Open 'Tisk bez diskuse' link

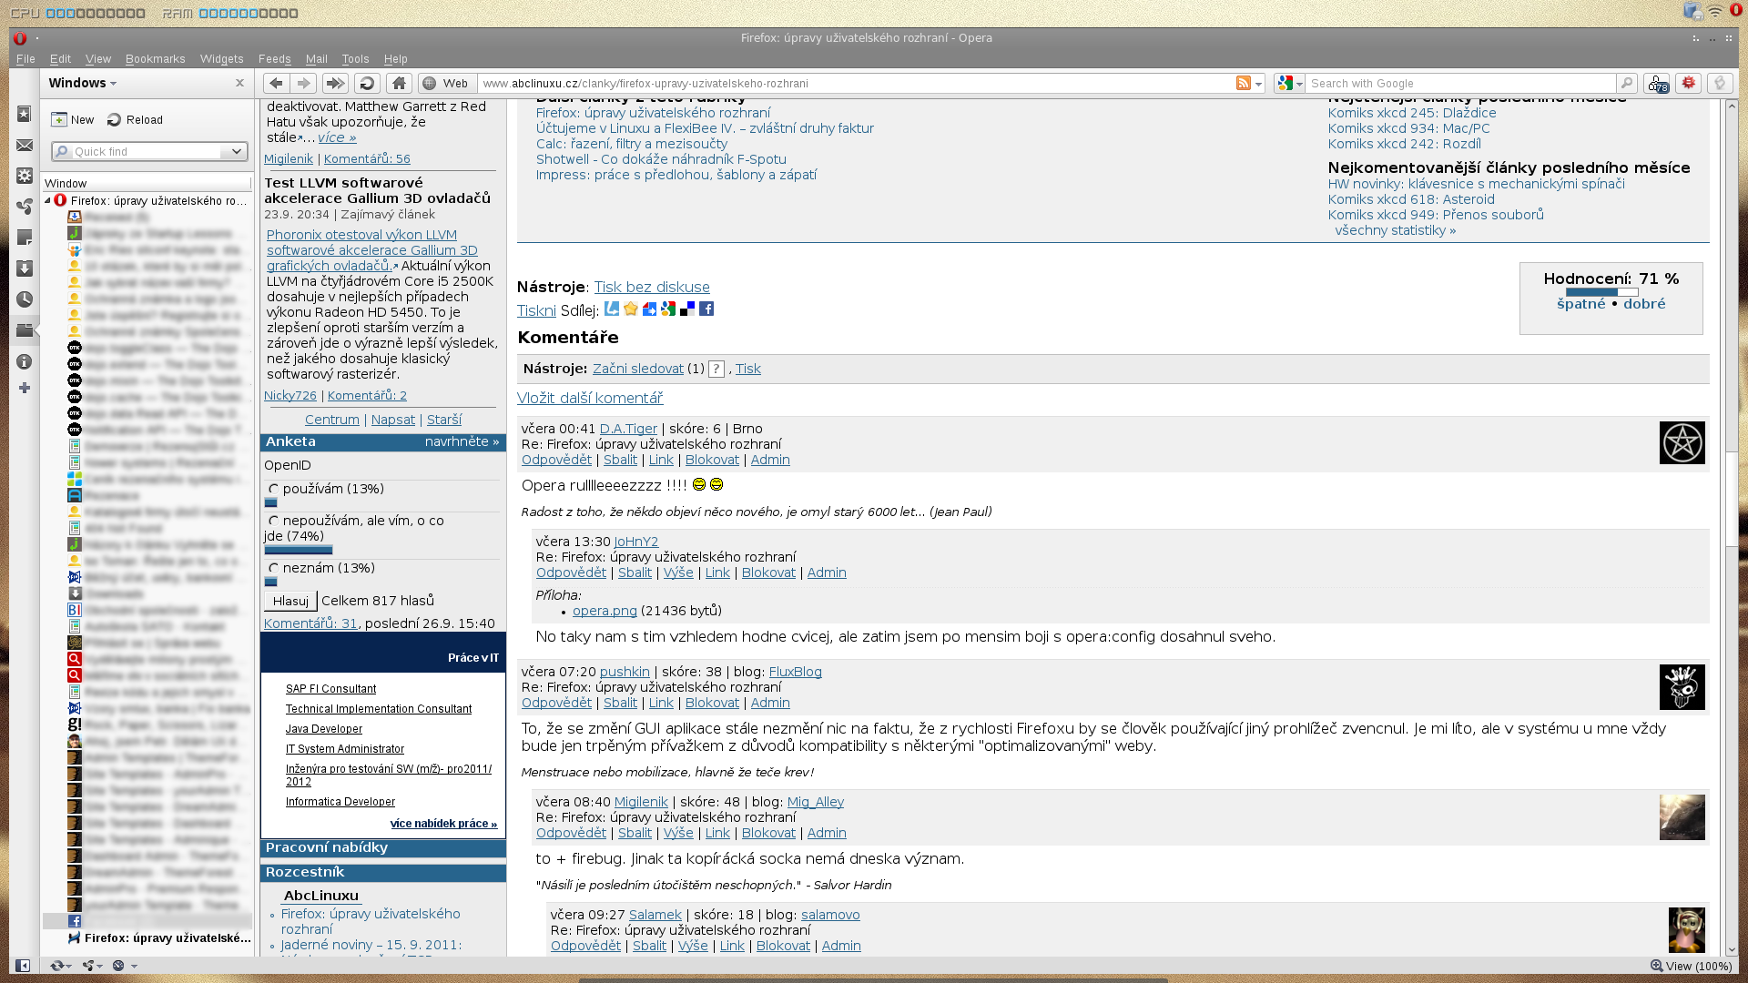pyautogui.click(x=652, y=288)
